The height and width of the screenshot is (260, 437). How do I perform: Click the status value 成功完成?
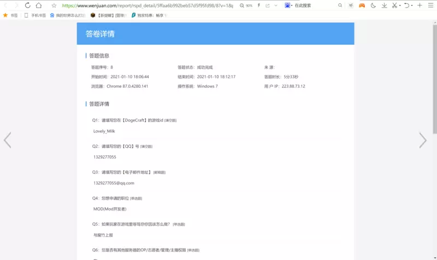pos(205,67)
